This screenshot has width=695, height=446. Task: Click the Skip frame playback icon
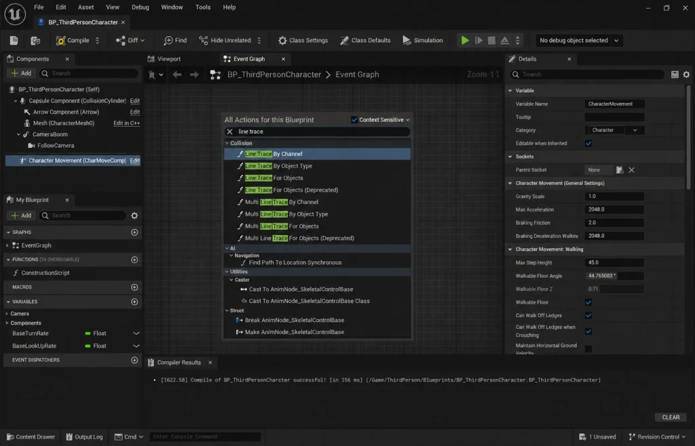(x=478, y=40)
